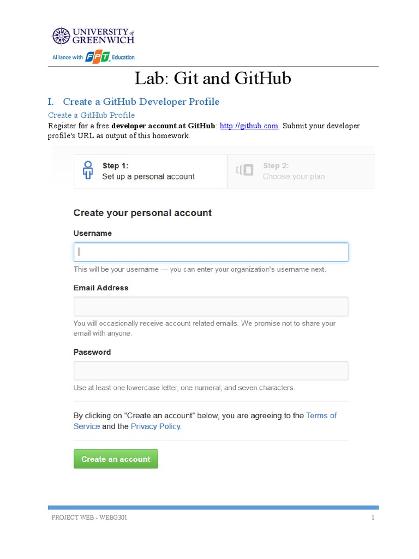The height and width of the screenshot is (559, 419).
Task: Open the Privacy Policy link
Action: click(155, 426)
